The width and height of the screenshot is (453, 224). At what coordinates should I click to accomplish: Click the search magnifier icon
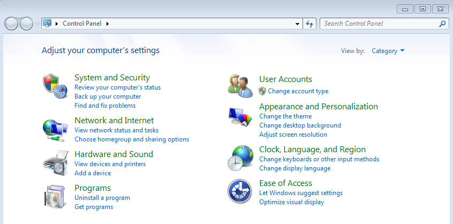click(442, 24)
